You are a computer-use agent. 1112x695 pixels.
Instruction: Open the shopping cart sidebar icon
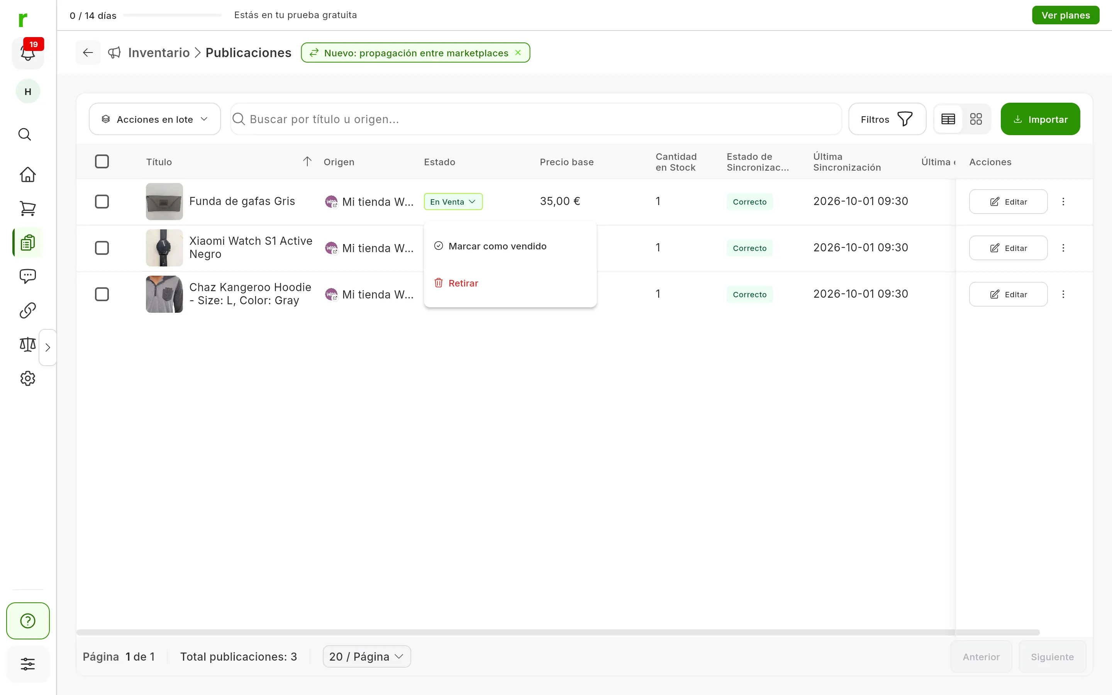point(27,208)
